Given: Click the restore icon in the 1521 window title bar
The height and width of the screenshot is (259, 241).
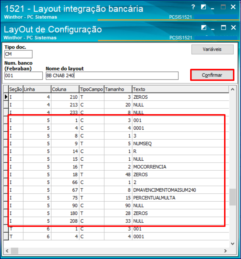Looking at the screenshot, I should click(203, 7).
